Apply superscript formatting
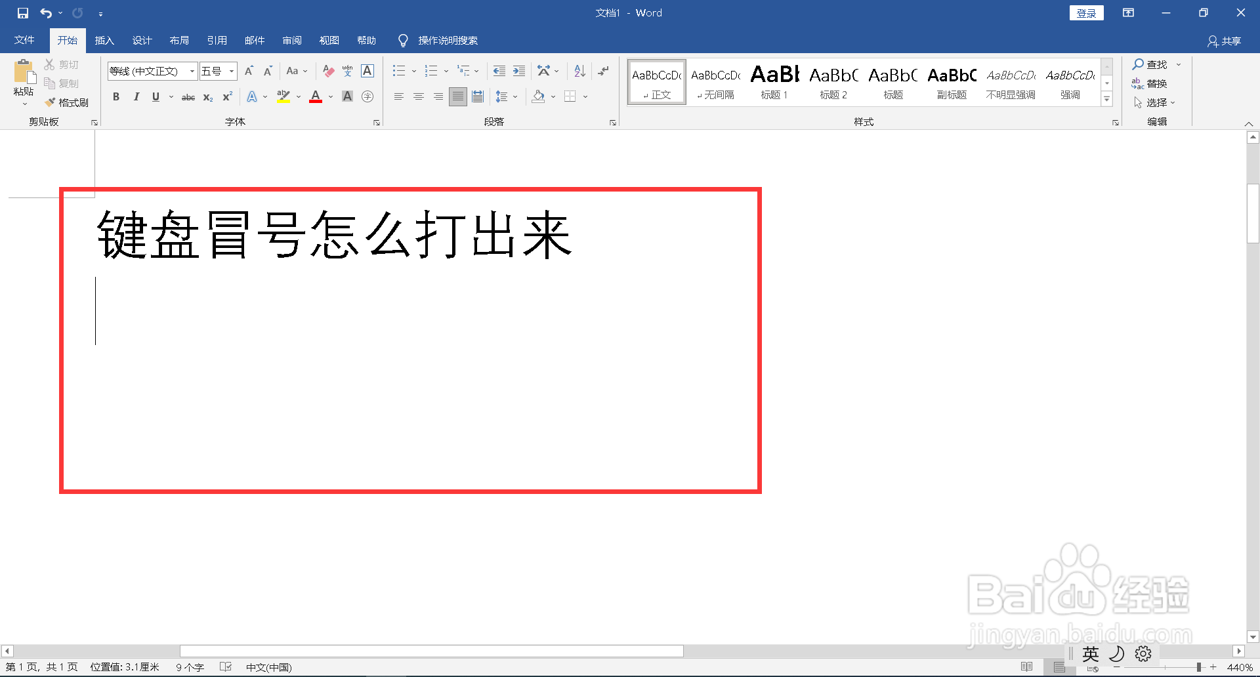1260x677 pixels. pos(226,96)
